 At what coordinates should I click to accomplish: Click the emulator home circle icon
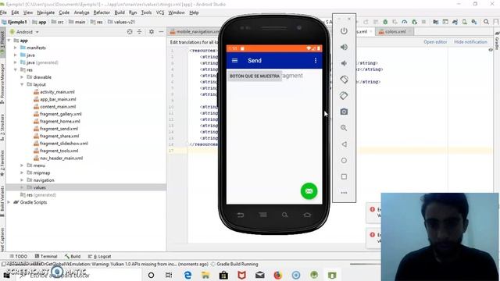[x=344, y=160]
